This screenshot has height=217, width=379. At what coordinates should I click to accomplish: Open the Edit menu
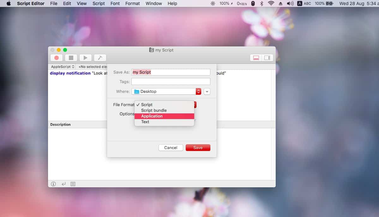coord(67,3)
